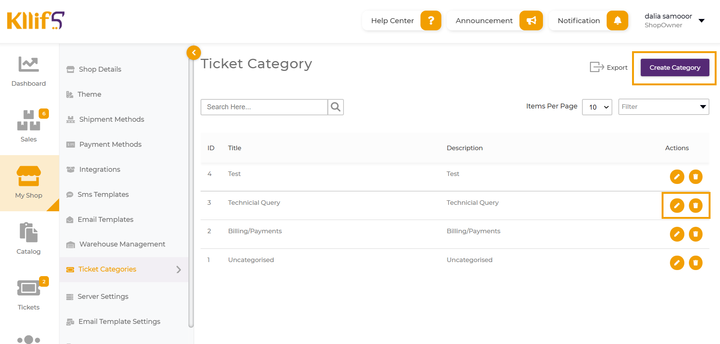The width and height of the screenshot is (720, 344).
Task: Edit the Test category row
Action: (x=677, y=177)
